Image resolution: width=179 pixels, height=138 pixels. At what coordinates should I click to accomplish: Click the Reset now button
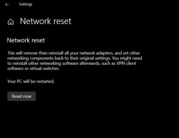pos(21,96)
